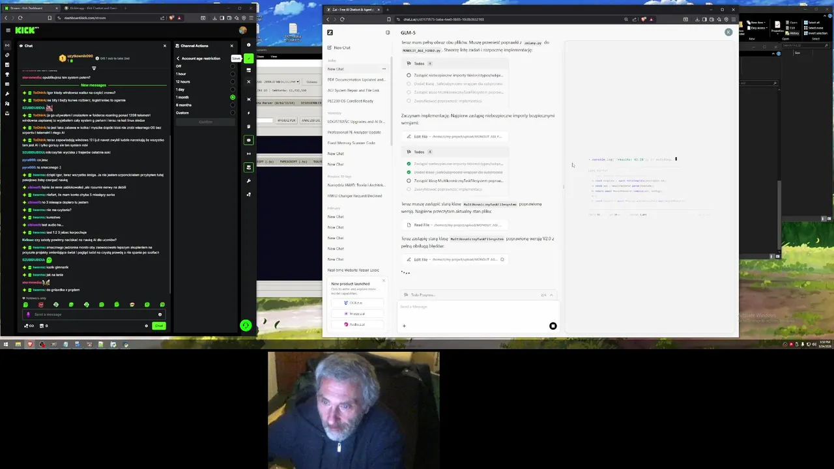Click the green Chat send button

coord(158,326)
